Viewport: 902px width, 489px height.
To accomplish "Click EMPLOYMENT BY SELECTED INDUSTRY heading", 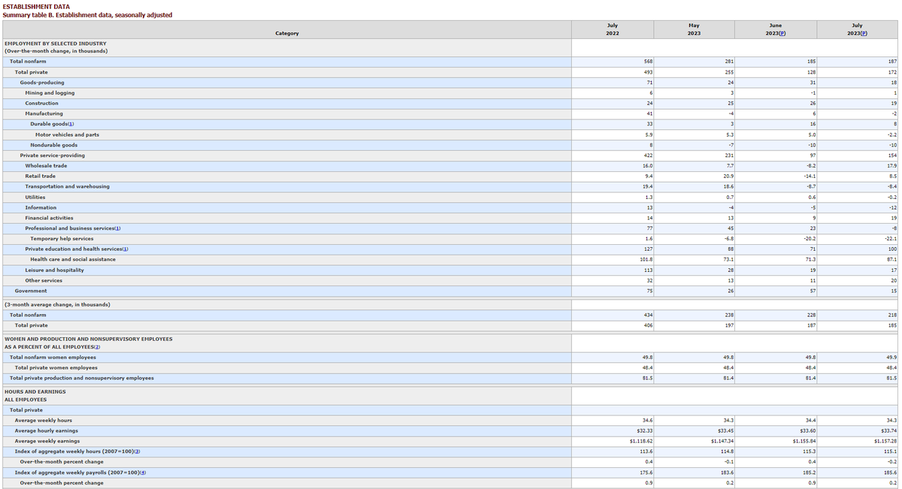I will (x=55, y=44).
